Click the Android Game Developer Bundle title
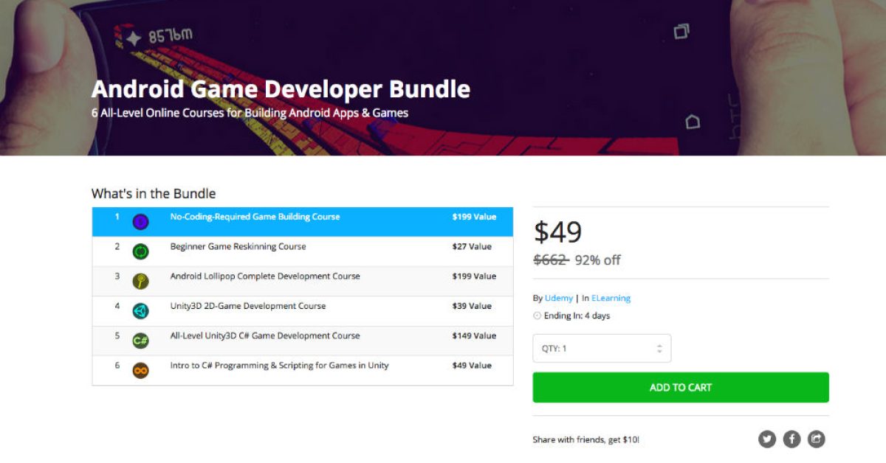This screenshot has height=463, width=886. (x=281, y=89)
